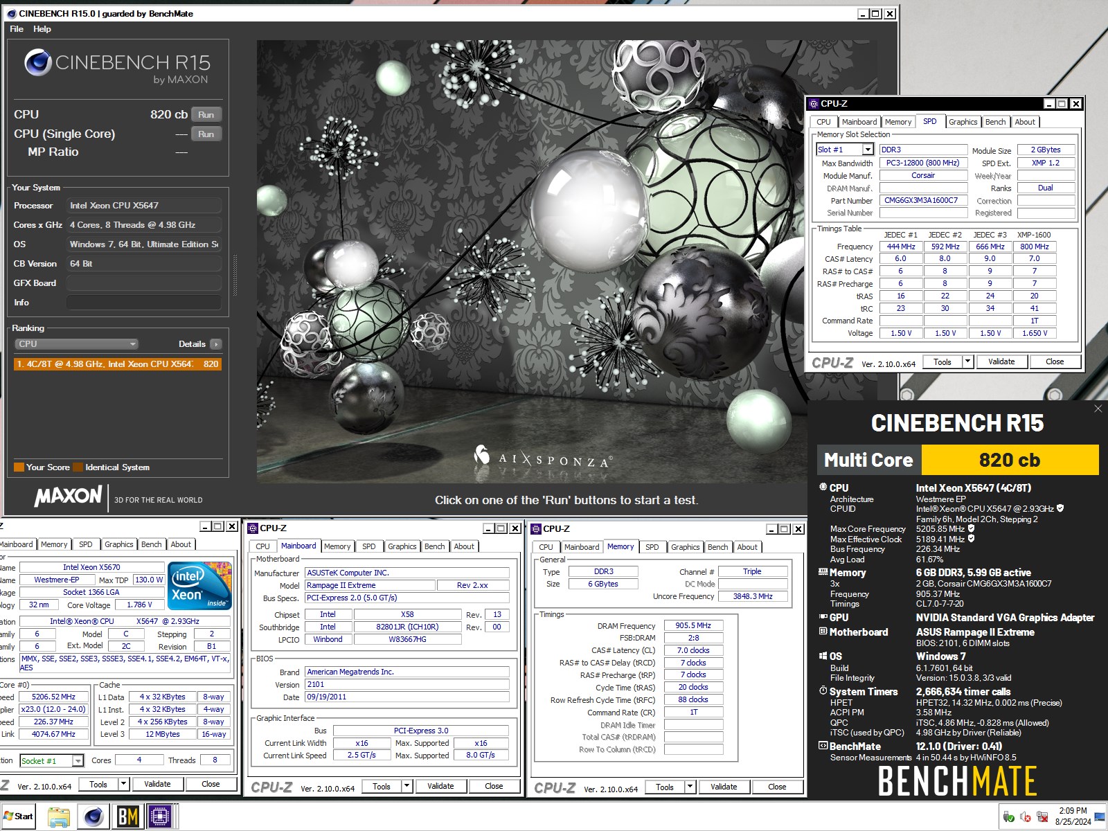Open Windows Explorer from the taskbar
The image size is (1108, 831).
[59, 817]
